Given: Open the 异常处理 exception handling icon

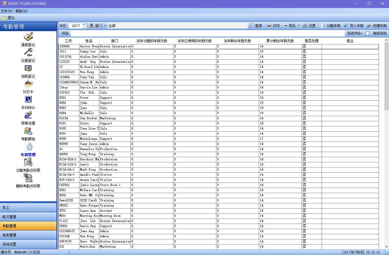Looking at the screenshot, I should coord(28,115).
